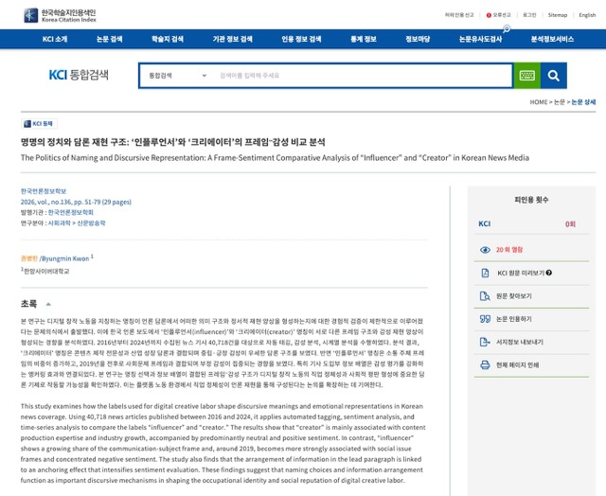This screenshot has width=606, height=496.
Task: Click the 피인용 횟수 heading
Action: coord(531,200)
